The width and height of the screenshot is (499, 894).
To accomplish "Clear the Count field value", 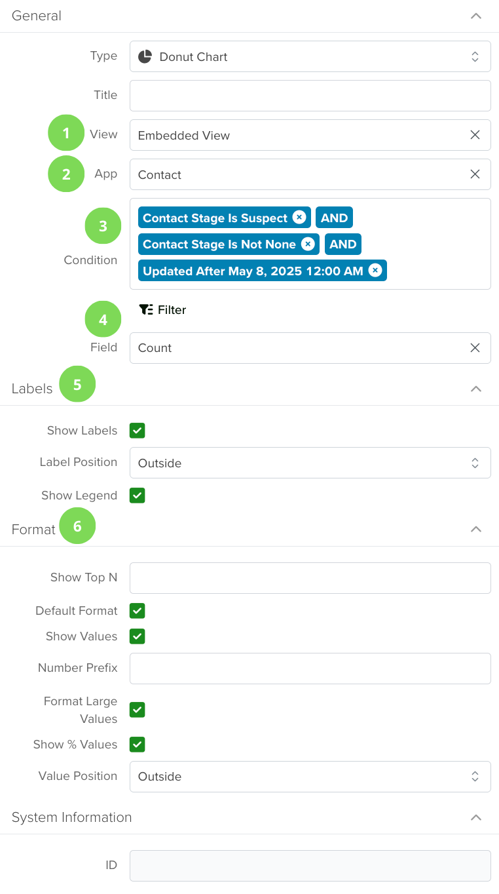I will click(475, 347).
